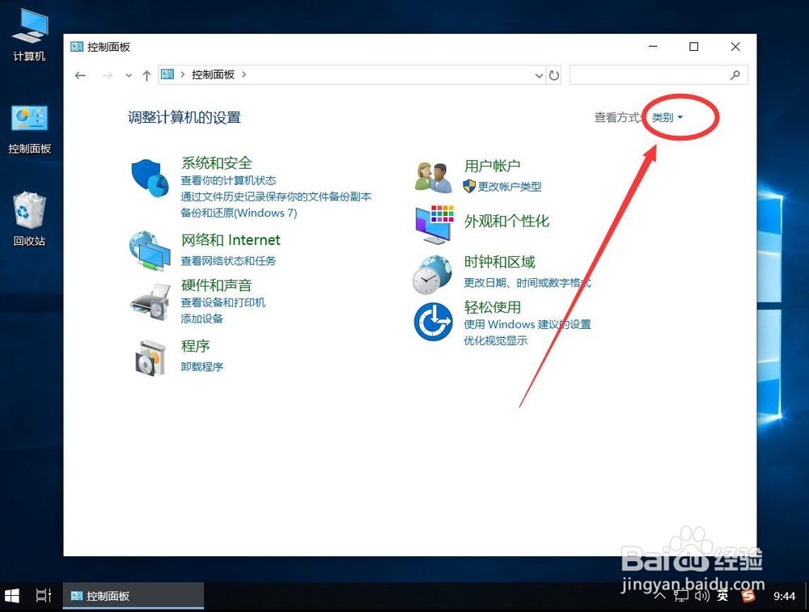
Task: Click Control Panel icon in address bar
Action: click(167, 74)
